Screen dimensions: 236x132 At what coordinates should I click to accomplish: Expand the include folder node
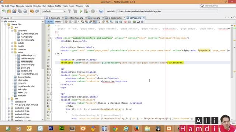12,43
